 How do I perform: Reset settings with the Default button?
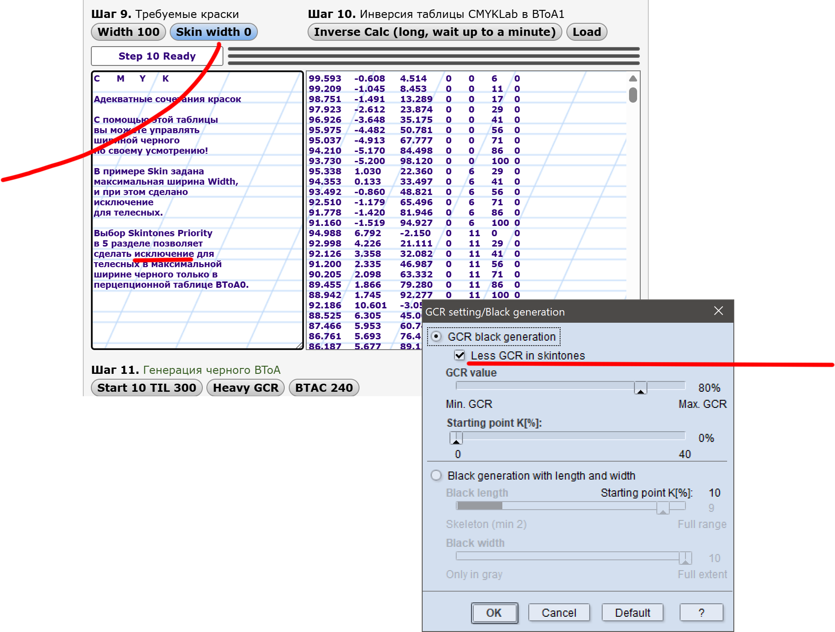coord(632,613)
